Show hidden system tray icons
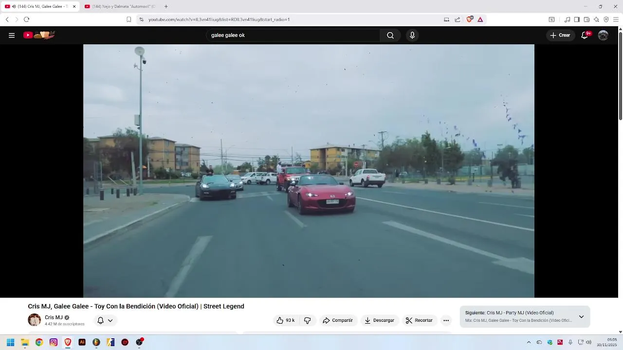 [529, 342]
